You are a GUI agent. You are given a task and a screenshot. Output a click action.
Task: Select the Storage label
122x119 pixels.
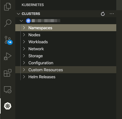(36, 56)
